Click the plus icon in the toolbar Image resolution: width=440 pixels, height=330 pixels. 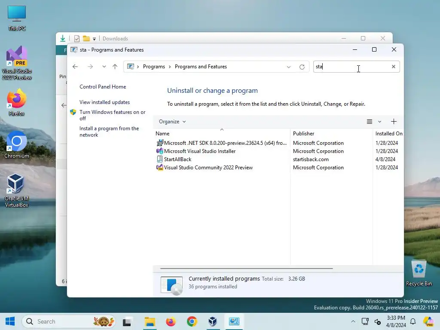click(394, 122)
